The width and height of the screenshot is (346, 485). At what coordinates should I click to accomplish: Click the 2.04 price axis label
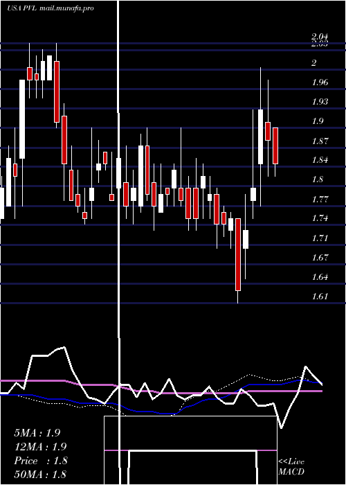click(x=320, y=37)
